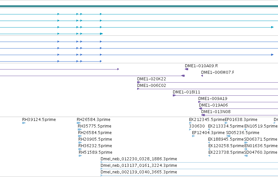The image size is (278, 177).
Task: Select the RH39124.5prime EST feature
Action: tap(39, 120)
